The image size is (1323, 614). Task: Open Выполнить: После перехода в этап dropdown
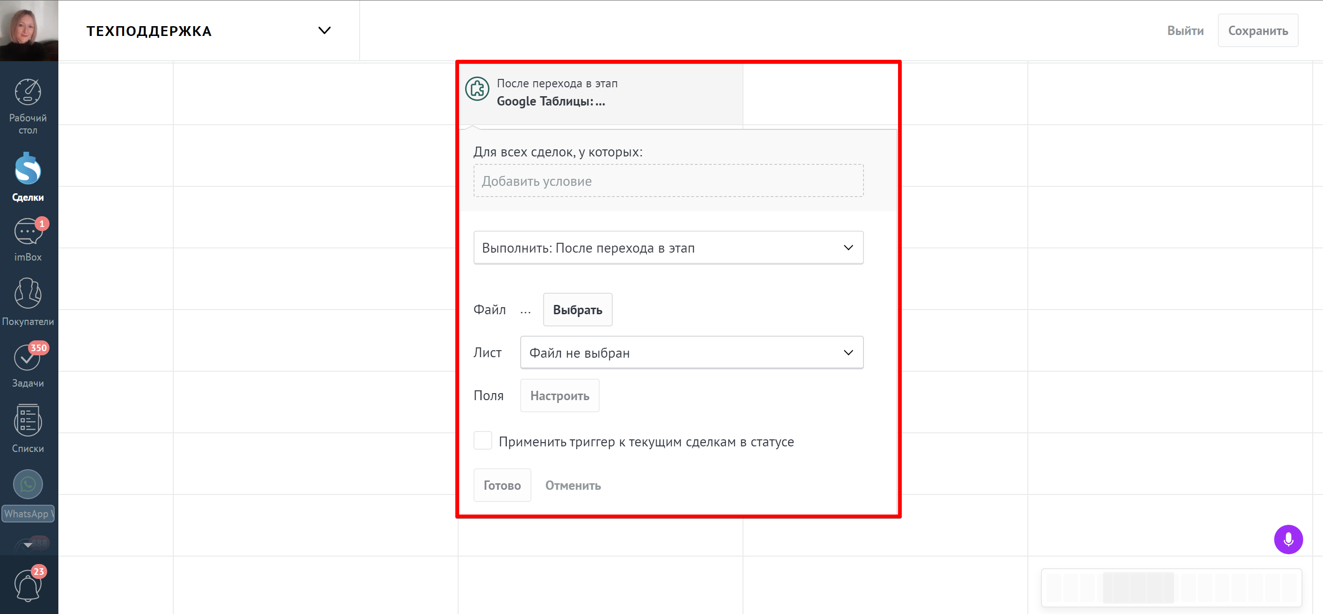click(x=668, y=248)
